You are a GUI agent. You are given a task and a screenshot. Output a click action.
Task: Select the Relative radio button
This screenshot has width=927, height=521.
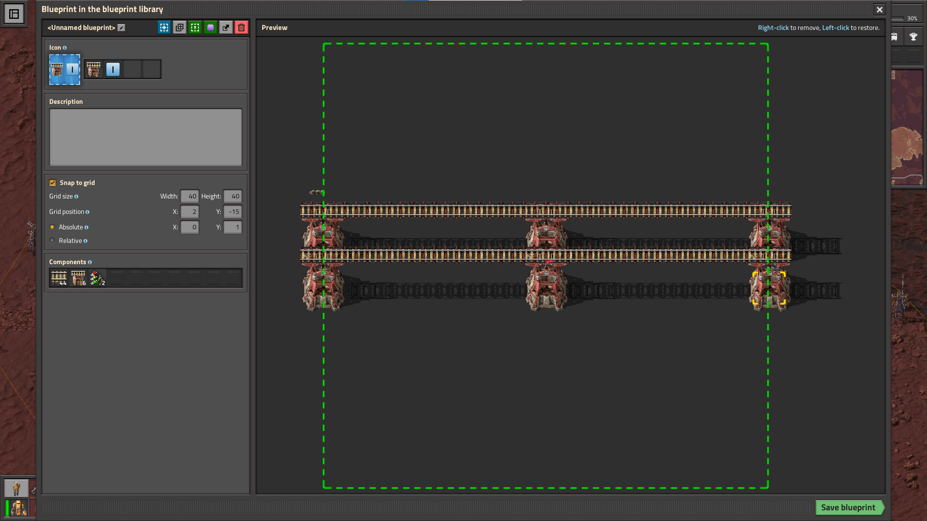(x=52, y=240)
